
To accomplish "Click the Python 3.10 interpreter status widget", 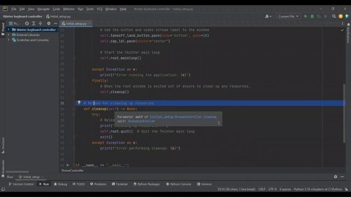I will click(318, 189).
